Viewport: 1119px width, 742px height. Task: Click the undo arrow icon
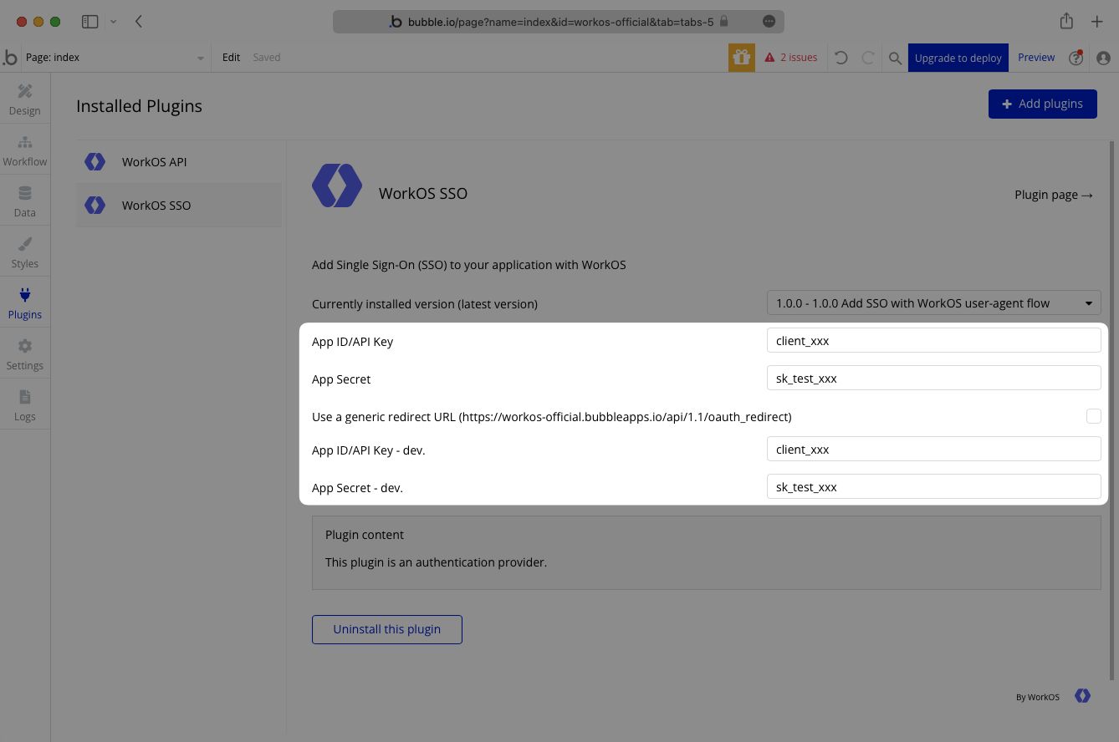[841, 58]
